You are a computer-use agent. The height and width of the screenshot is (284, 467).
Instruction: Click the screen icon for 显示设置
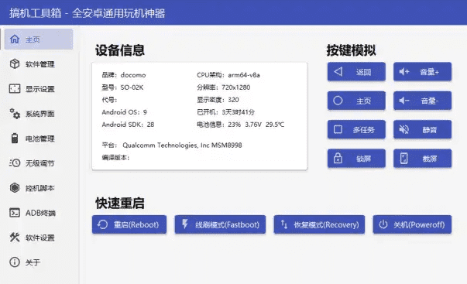coord(15,89)
